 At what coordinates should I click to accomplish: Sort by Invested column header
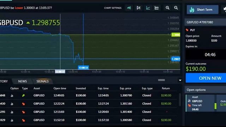pyautogui.click(x=81, y=89)
